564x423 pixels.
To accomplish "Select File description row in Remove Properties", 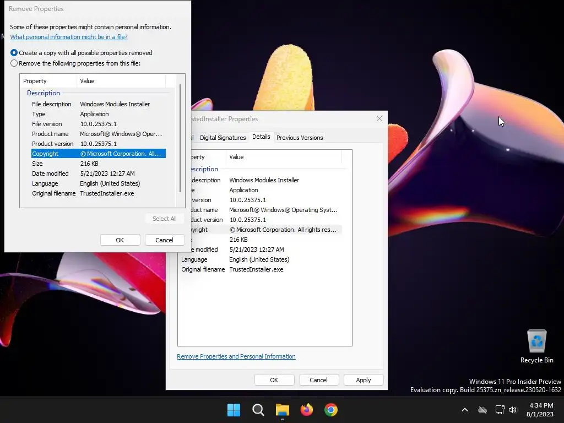I will (99, 104).
